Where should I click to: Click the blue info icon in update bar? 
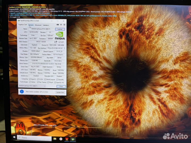[x=22, y=91]
